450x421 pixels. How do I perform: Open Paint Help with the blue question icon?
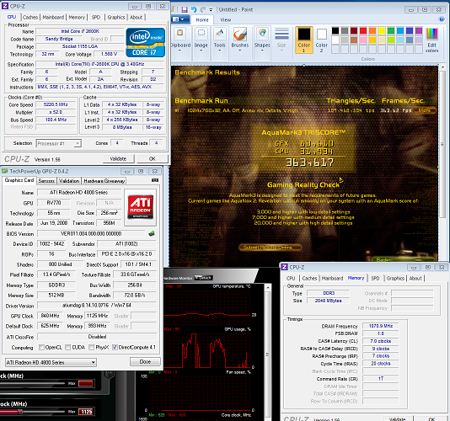tap(442, 19)
